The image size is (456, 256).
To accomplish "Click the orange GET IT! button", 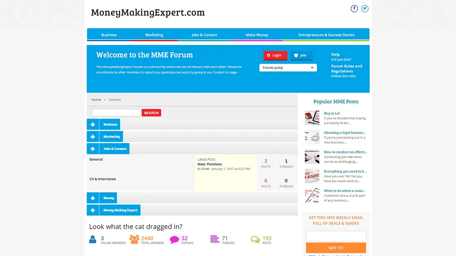I will click(x=336, y=248).
